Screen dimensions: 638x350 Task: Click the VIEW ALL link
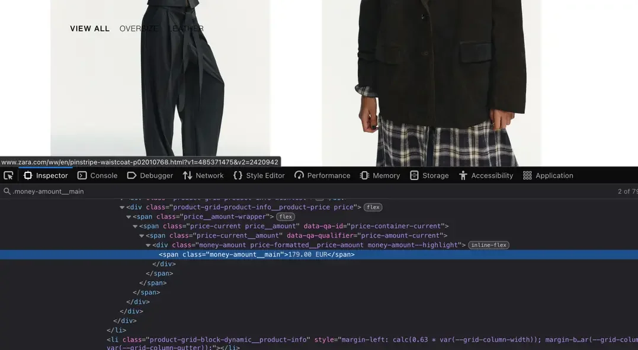tap(89, 28)
